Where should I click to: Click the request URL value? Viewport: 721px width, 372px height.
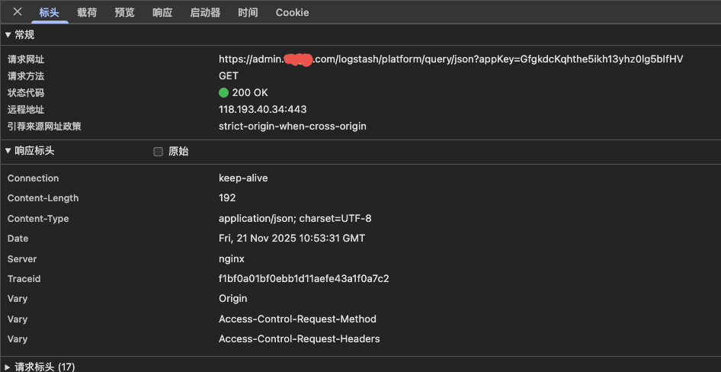(450, 59)
